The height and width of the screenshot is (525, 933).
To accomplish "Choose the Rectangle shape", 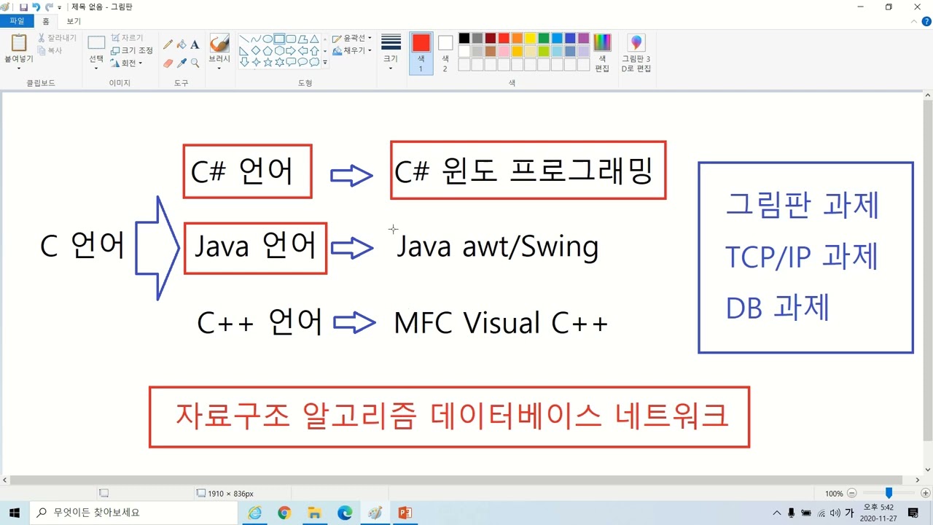I will [x=279, y=39].
